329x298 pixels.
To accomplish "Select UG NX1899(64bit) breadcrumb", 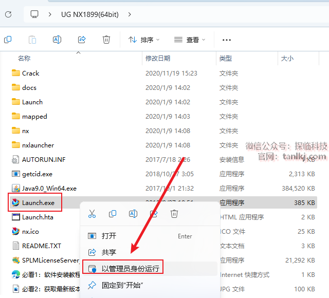I will pos(90,14).
